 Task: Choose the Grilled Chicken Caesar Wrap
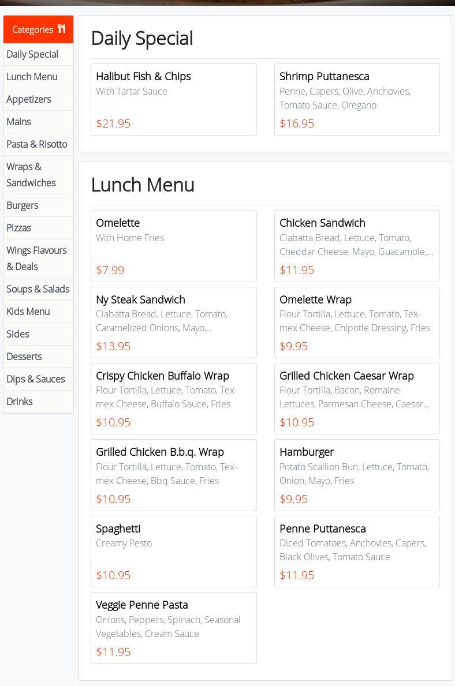click(x=357, y=399)
